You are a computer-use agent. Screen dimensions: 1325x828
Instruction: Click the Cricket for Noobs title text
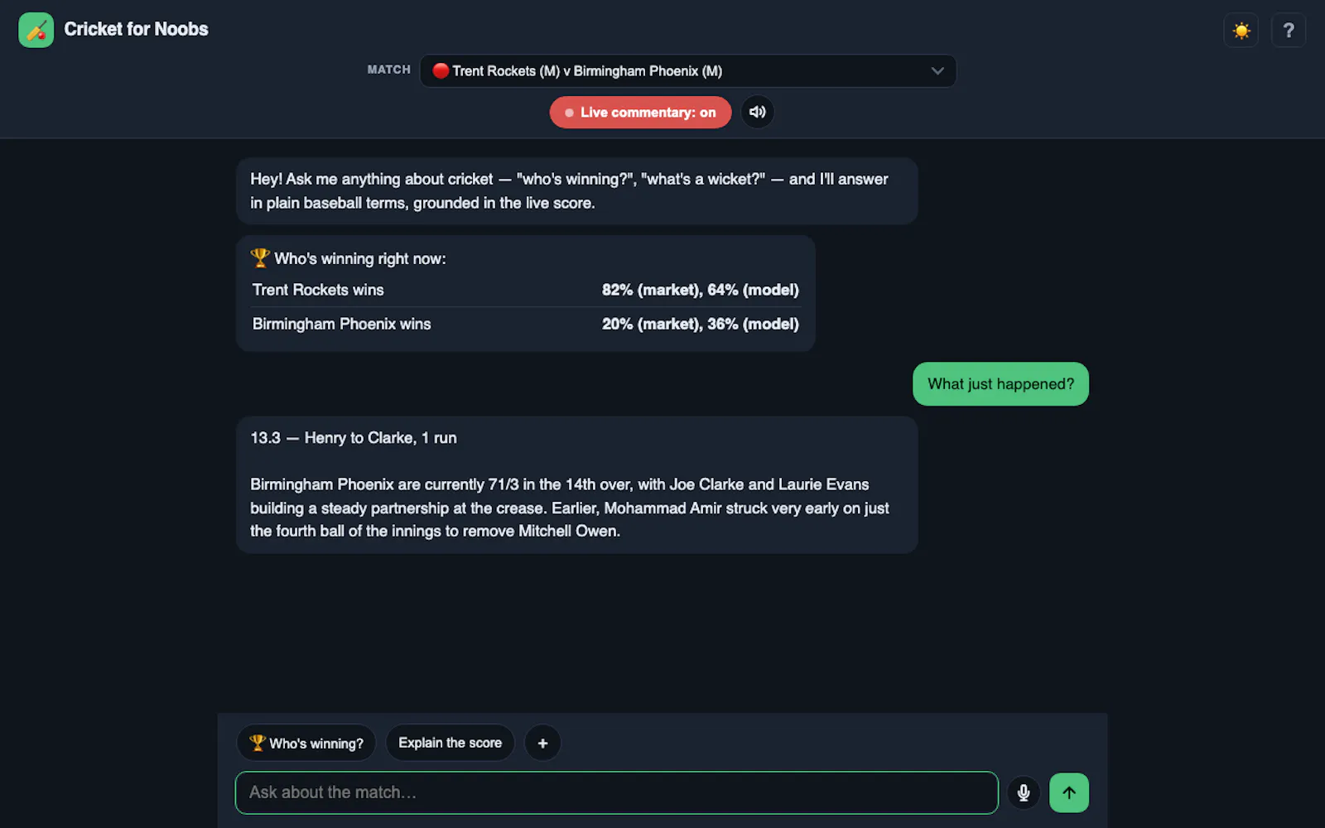pos(136,30)
